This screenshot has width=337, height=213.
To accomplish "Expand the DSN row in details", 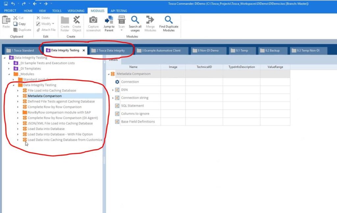I will coord(113,90).
